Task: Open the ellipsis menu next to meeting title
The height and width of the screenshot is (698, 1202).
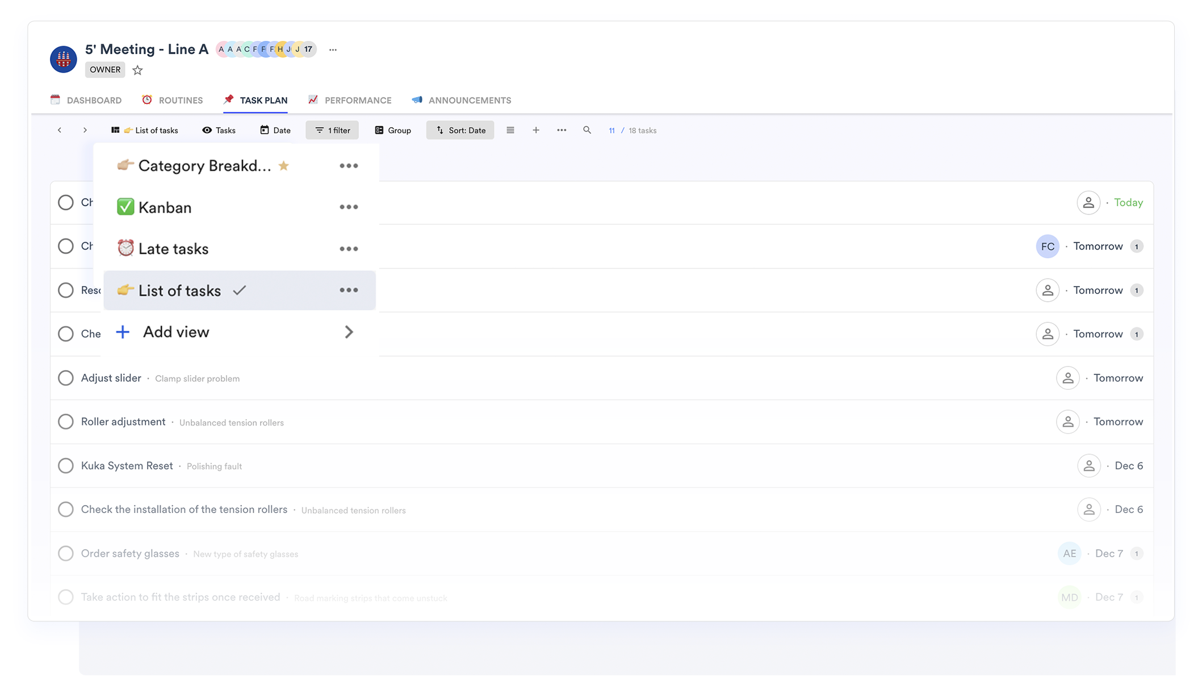Action: click(333, 49)
